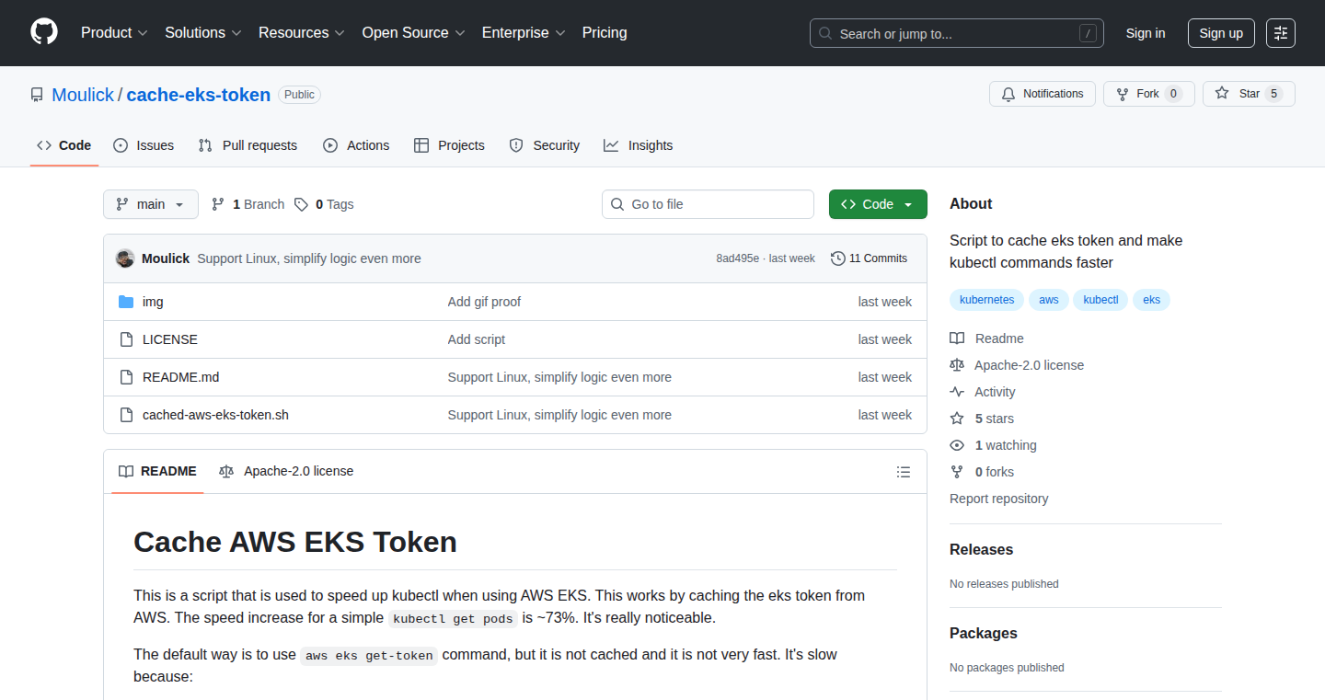The width and height of the screenshot is (1325, 700).
Task: Click the Fork icon
Action: pos(1122,94)
